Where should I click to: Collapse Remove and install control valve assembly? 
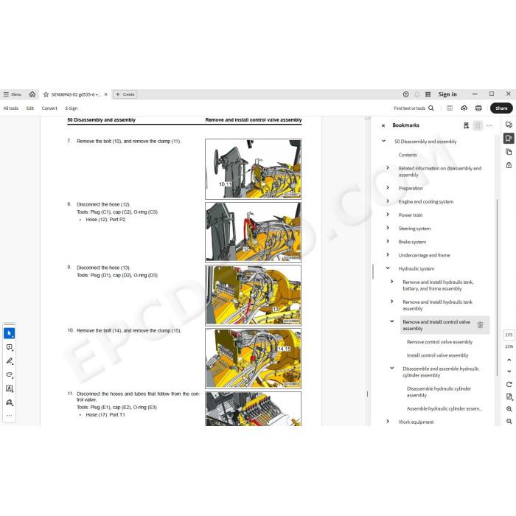391,321
